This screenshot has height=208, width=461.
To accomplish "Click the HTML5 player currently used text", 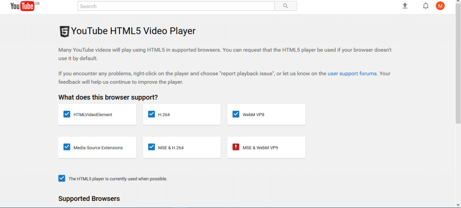I will click(x=118, y=179).
